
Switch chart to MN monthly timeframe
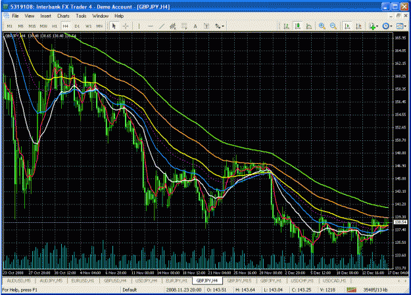[99, 26]
